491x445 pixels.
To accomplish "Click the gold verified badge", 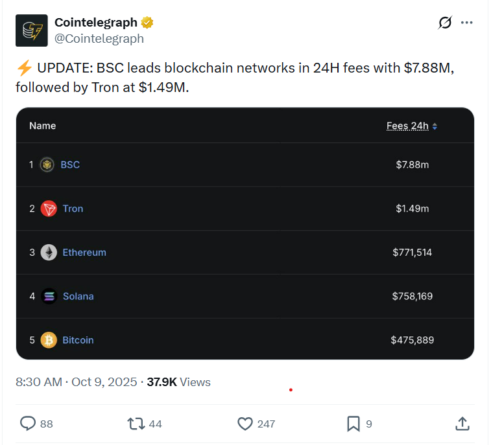I will (147, 23).
